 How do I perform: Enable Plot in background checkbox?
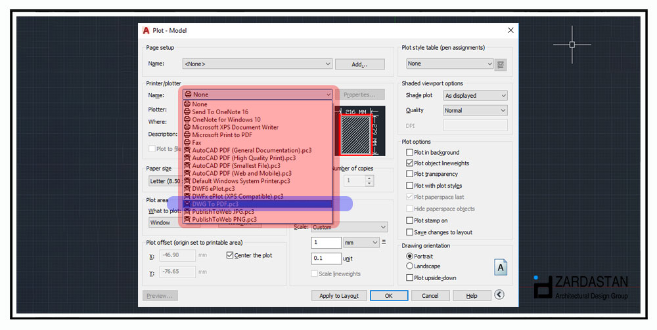pos(410,152)
